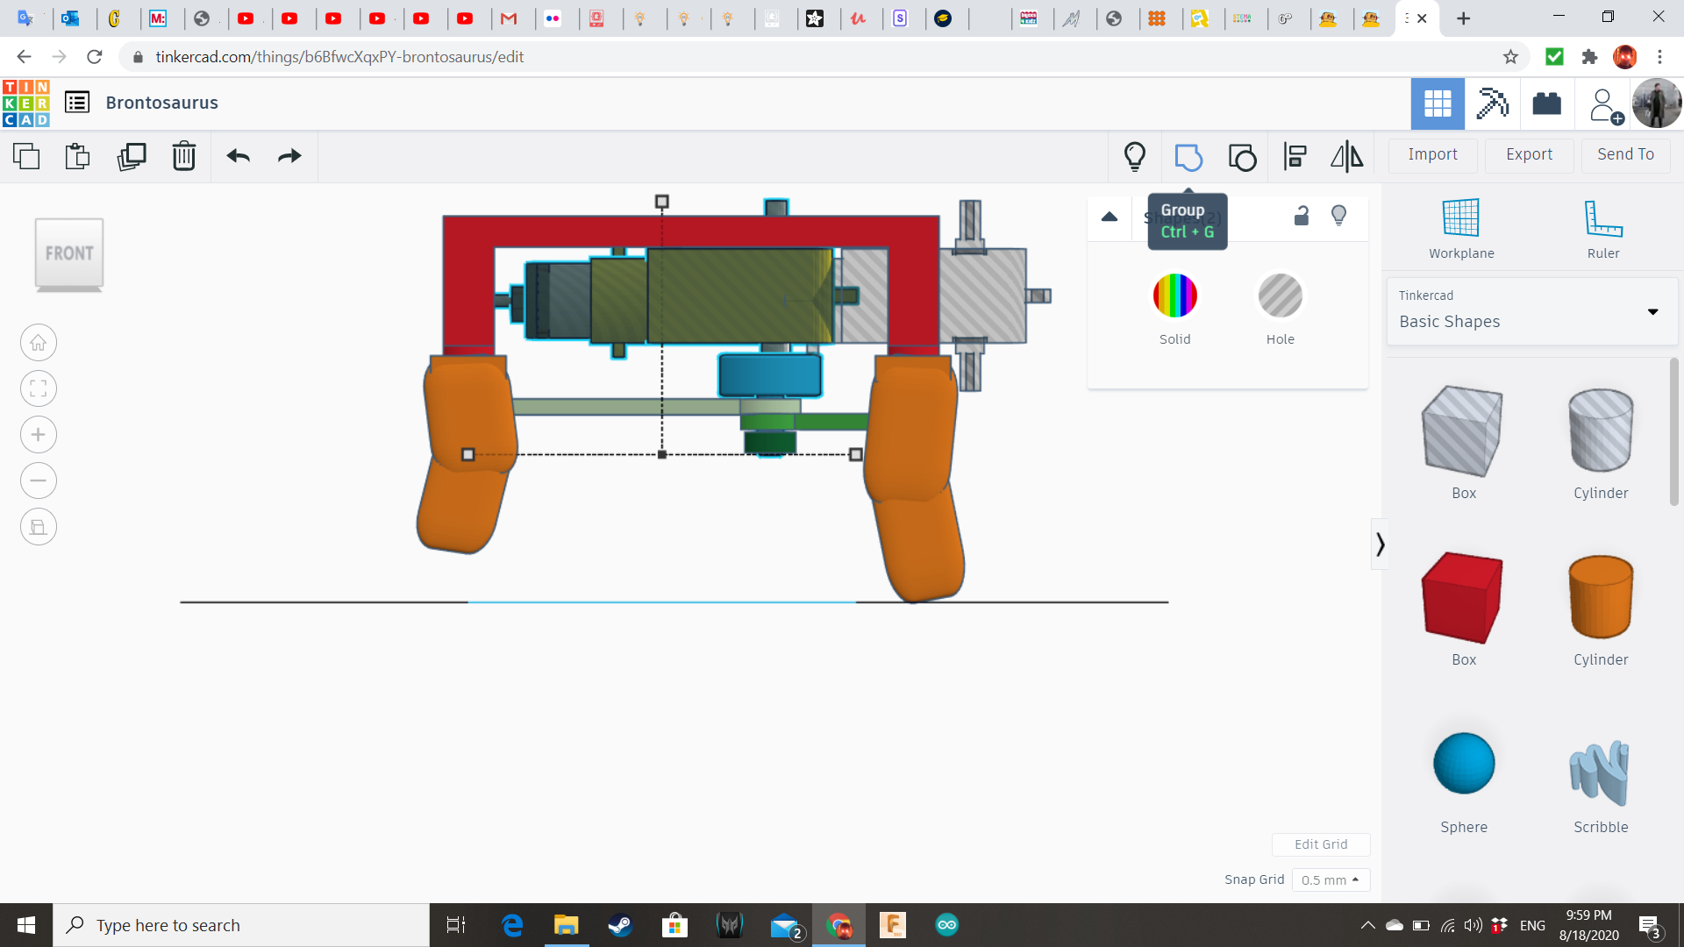Toggle the lock editing padlock
The height and width of the screenshot is (947, 1684).
coord(1302,216)
